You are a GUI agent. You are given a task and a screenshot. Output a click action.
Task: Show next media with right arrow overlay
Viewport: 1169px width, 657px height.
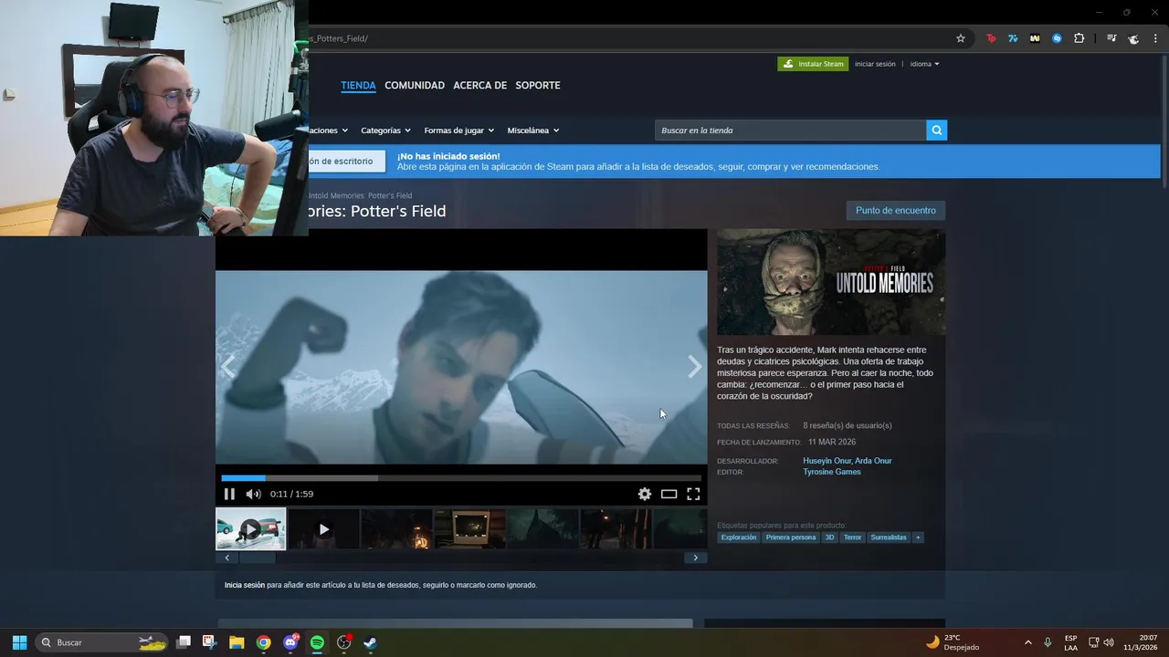[x=694, y=367]
